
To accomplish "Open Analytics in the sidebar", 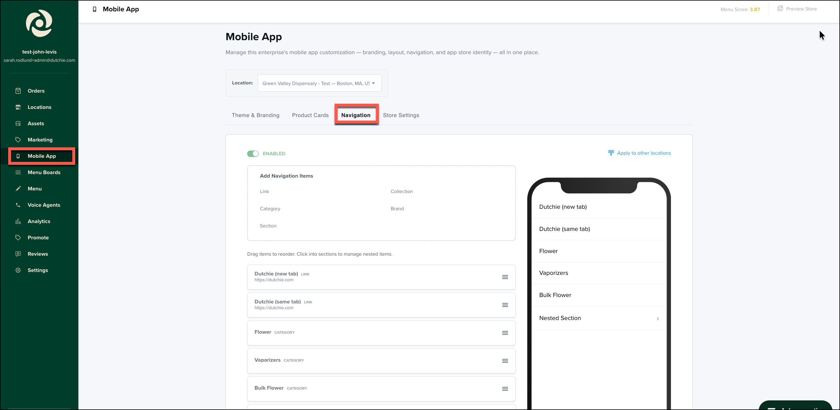I will click(39, 221).
